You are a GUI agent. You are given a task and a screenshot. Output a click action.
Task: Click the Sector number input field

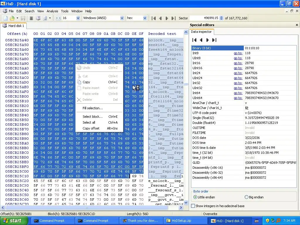204,18
